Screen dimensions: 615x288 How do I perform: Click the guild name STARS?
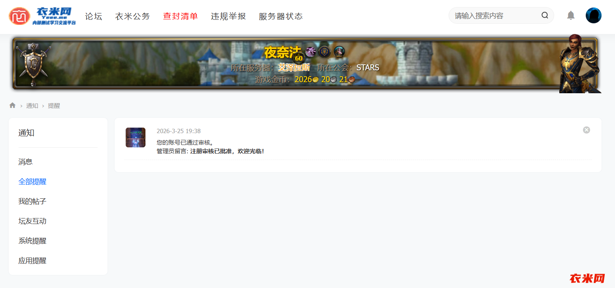point(368,68)
